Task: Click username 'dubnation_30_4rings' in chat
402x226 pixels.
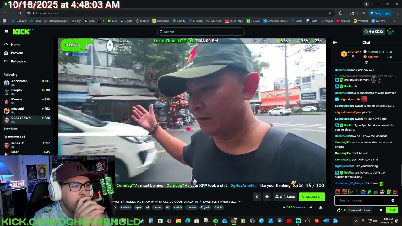Action: click(x=349, y=183)
